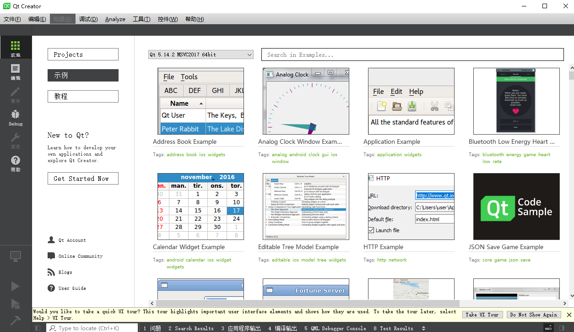The height and width of the screenshot is (332, 574).
Task: Open Calendar Widget Example thumbnail
Action: tap(200, 207)
